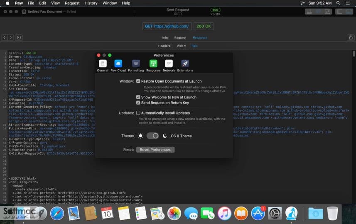This screenshot has height=224, width=356.
Task: Flip the light/dark Theme switch
Action: tap(152, 136)
